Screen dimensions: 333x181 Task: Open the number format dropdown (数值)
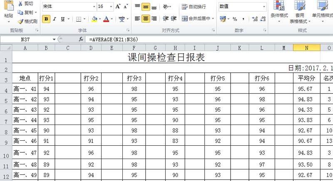click(264, 7)
